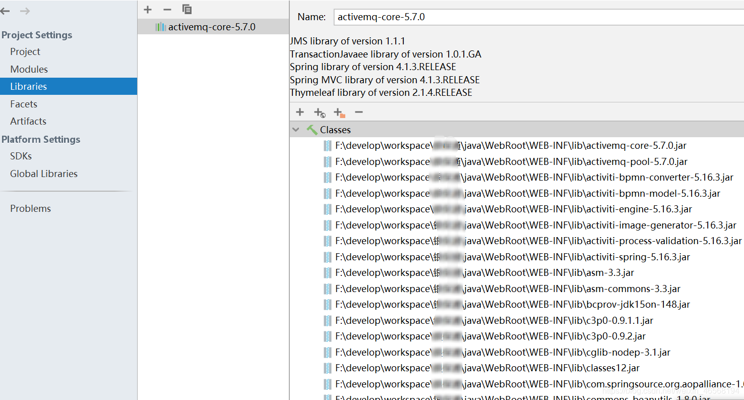The width and height of the screenshot is (744, 400).
Task: Click jar icon of activiti-bpmn-converter jar
Action: coord(328,178)
